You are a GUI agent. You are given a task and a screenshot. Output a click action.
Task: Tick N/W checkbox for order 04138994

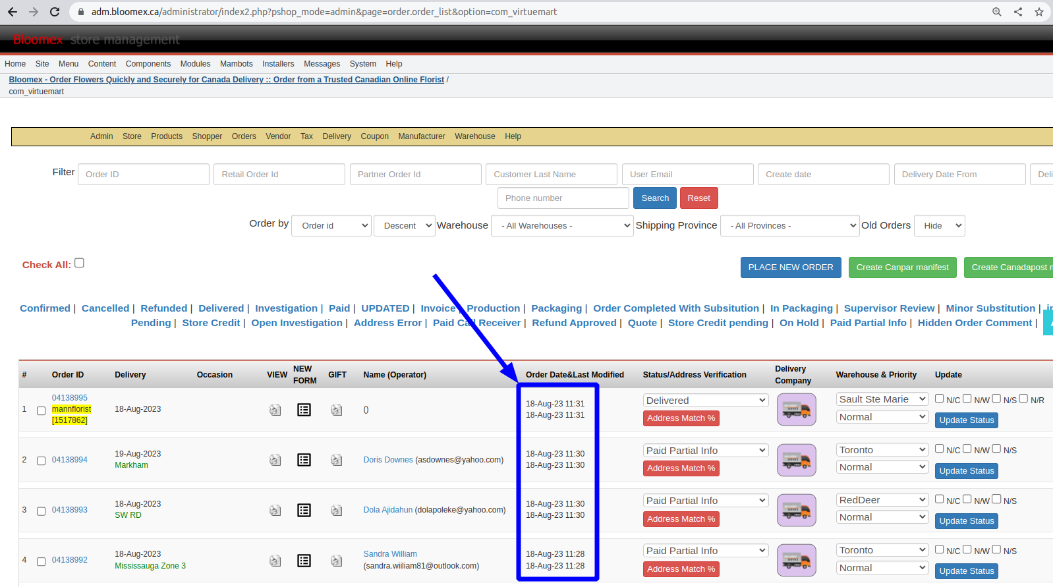coord(967,449)
